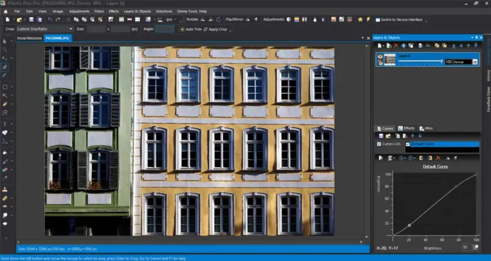This screenshot has height=261, width=491.
Task: Select the Crop tool in left toolbar
Action: coord(5,66)
